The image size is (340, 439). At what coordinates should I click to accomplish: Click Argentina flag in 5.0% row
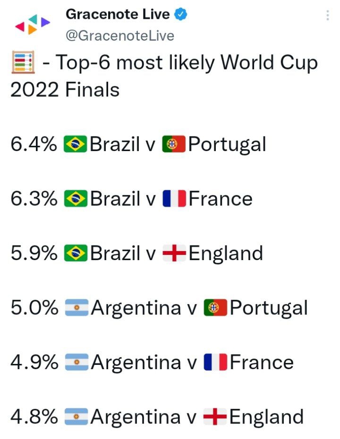tap(77, 307)
